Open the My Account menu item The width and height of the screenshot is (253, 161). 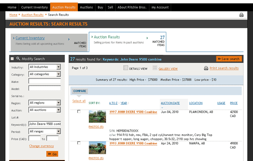[x=160, y=7]
